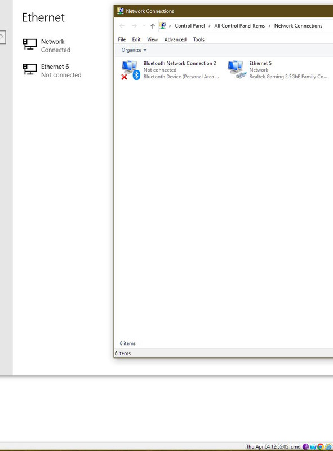Image resolution: width=333 pixels, height=451 pixels.
Task: Click the partly visible search box in Settings
Action: (x=3, y=37)
